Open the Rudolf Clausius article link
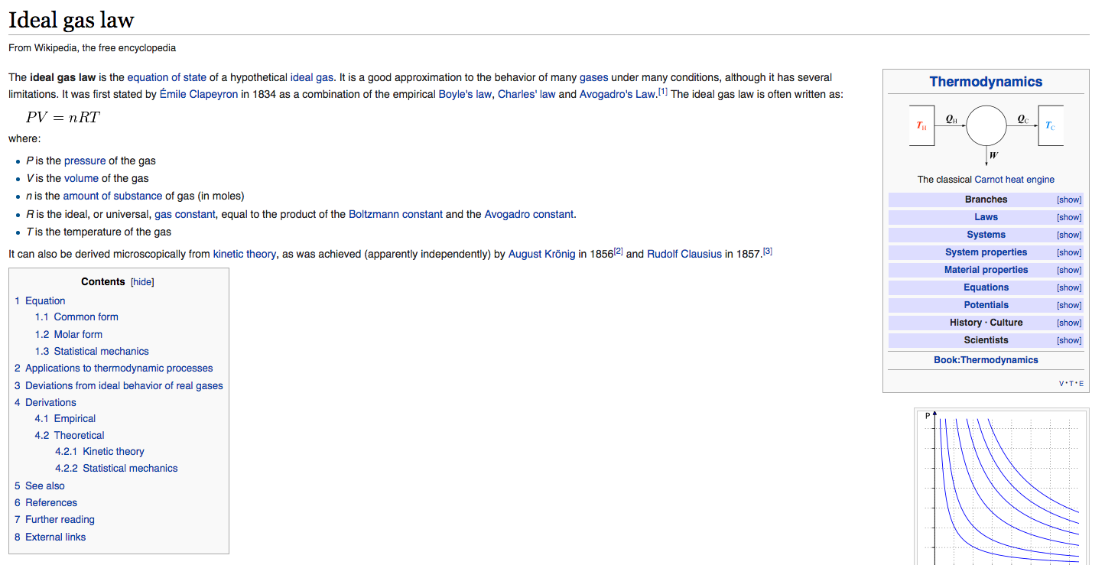Image resolution: width=1105 pixels, height=565 pixels. pos(684,254)
